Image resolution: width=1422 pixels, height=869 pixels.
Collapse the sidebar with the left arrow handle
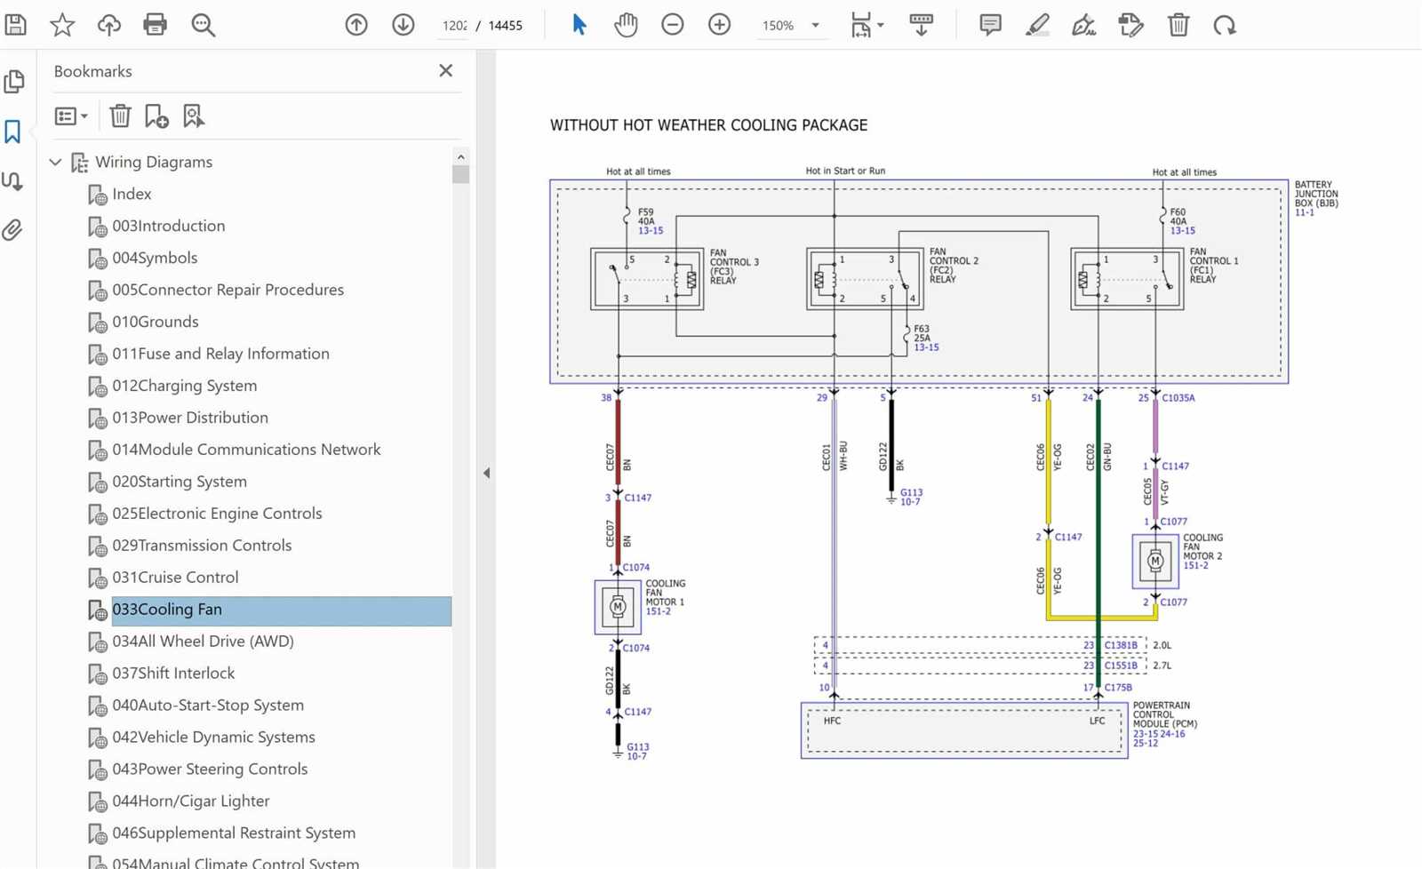pyautogui.click(x=486, y=474)
